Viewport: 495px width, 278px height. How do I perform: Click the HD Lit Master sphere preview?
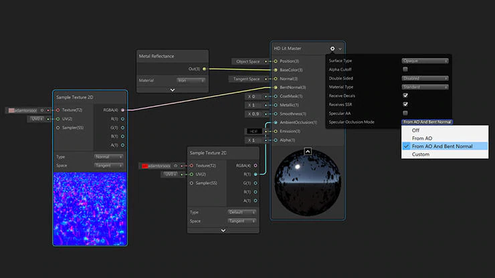(x=308, y=182)
